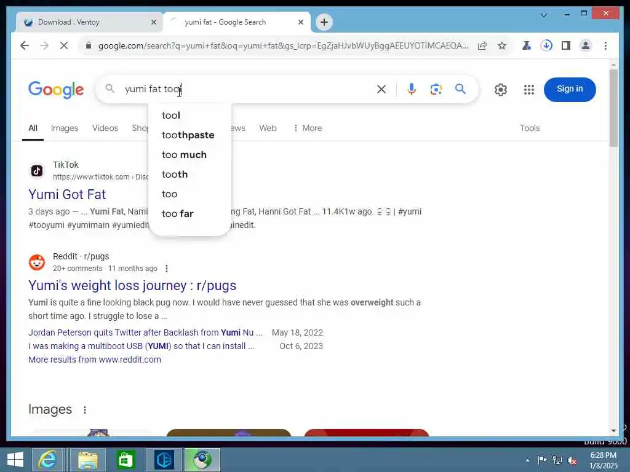The height and width of the screenshot is (472, 630).
Task: Start search by voice microphone
Action: (x=412, y=89)
